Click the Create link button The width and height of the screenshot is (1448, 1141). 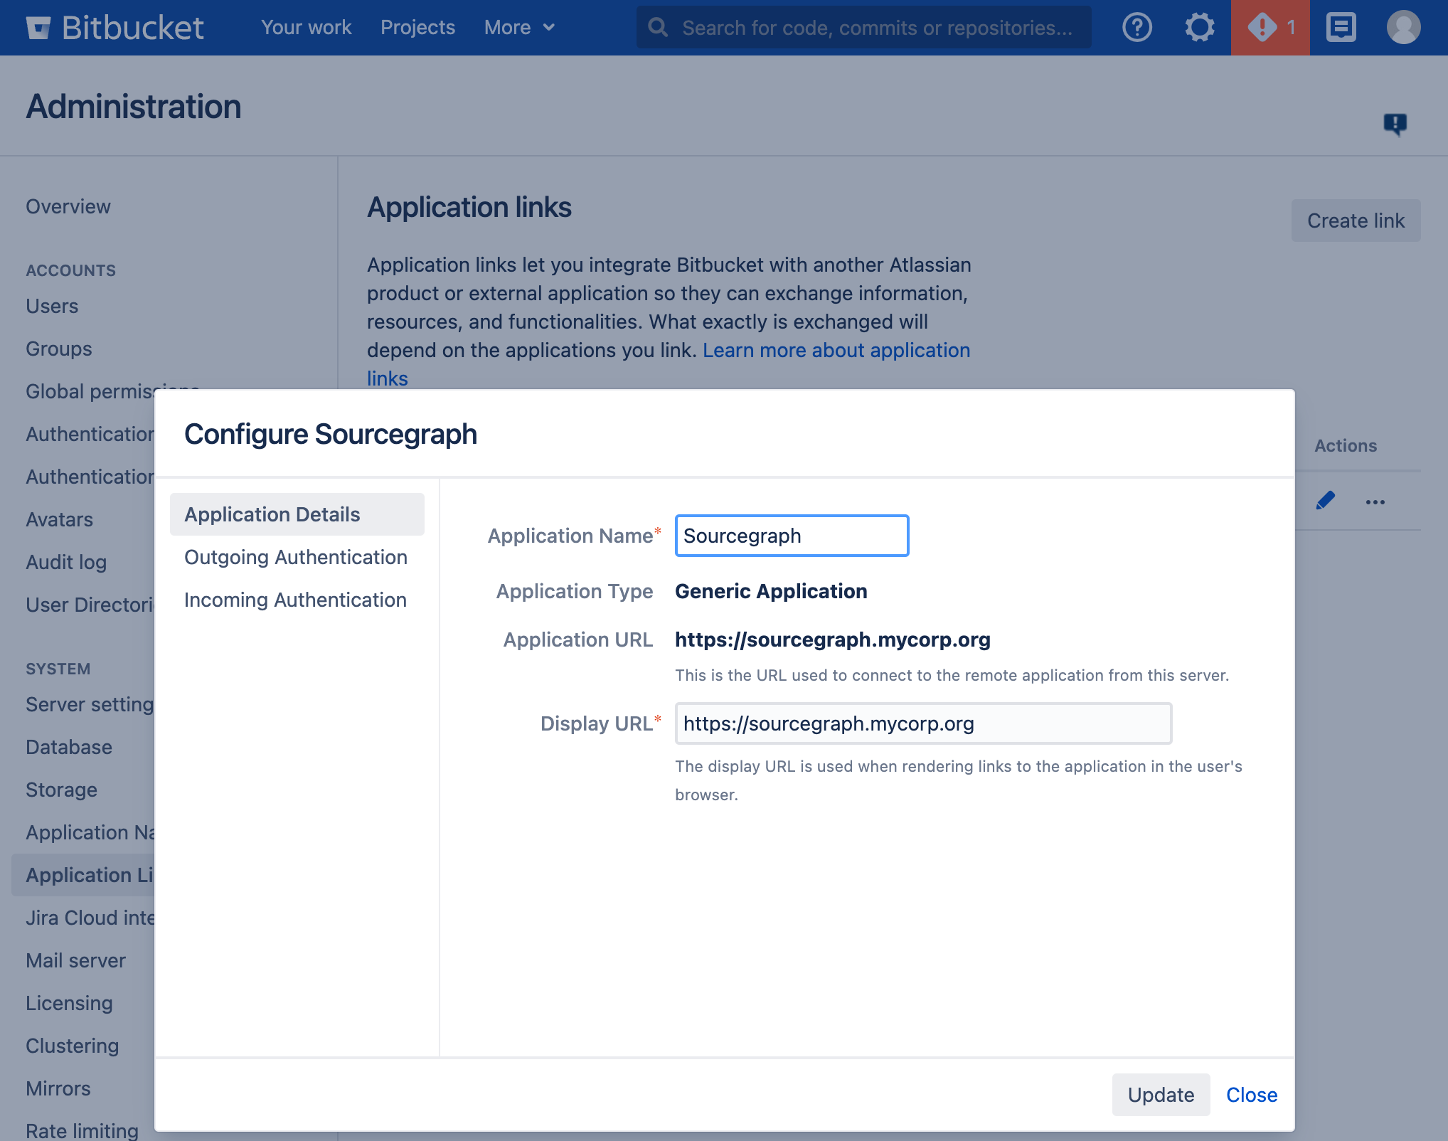tap(1355, 218)
